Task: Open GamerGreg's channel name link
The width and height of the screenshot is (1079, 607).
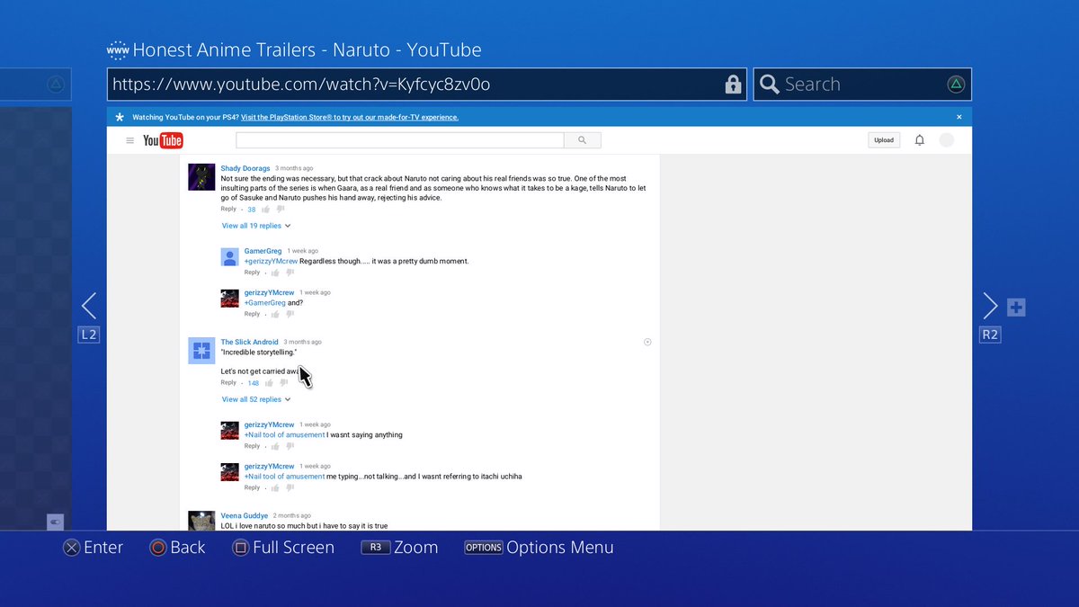Action: coord(263,251)
